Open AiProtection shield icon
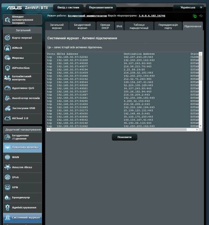209x225 pixels. [7, 68]
